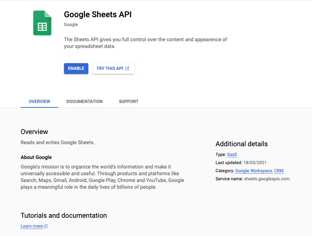312x236 pixels.
Task: Click the Additional details heading
Action: pos(241,144)
